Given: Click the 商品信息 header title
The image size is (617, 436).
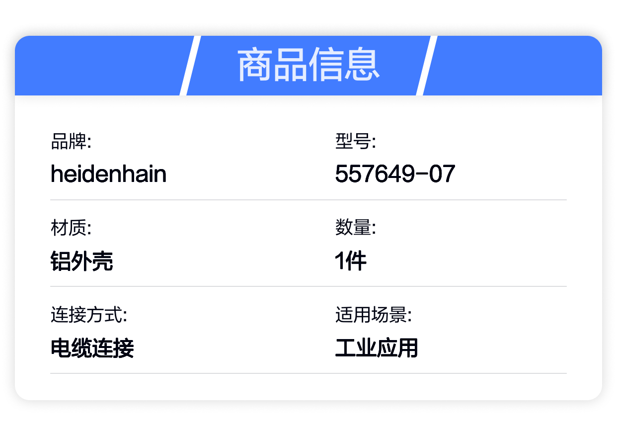Looking at the screenshot, I should tap(308, 66).
